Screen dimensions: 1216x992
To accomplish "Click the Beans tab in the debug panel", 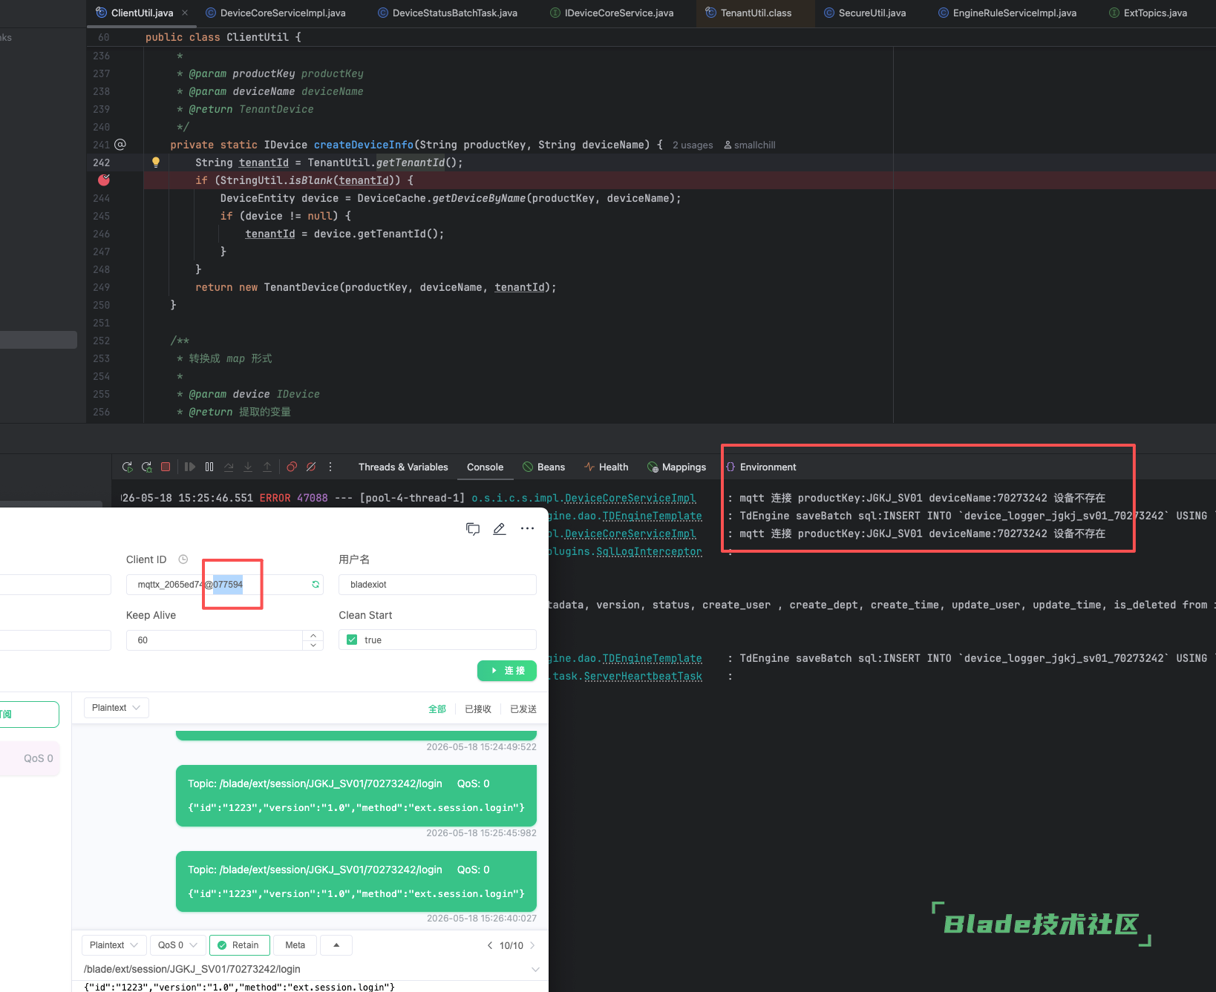I will [543, 467].
